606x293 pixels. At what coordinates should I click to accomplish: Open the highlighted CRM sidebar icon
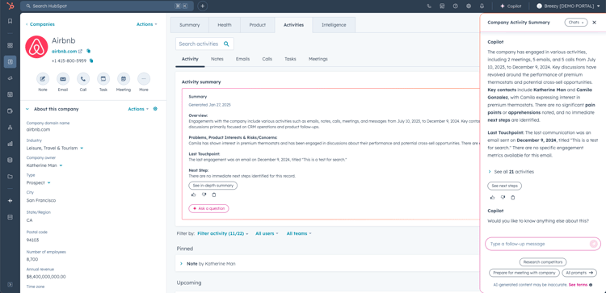(10, 62)
